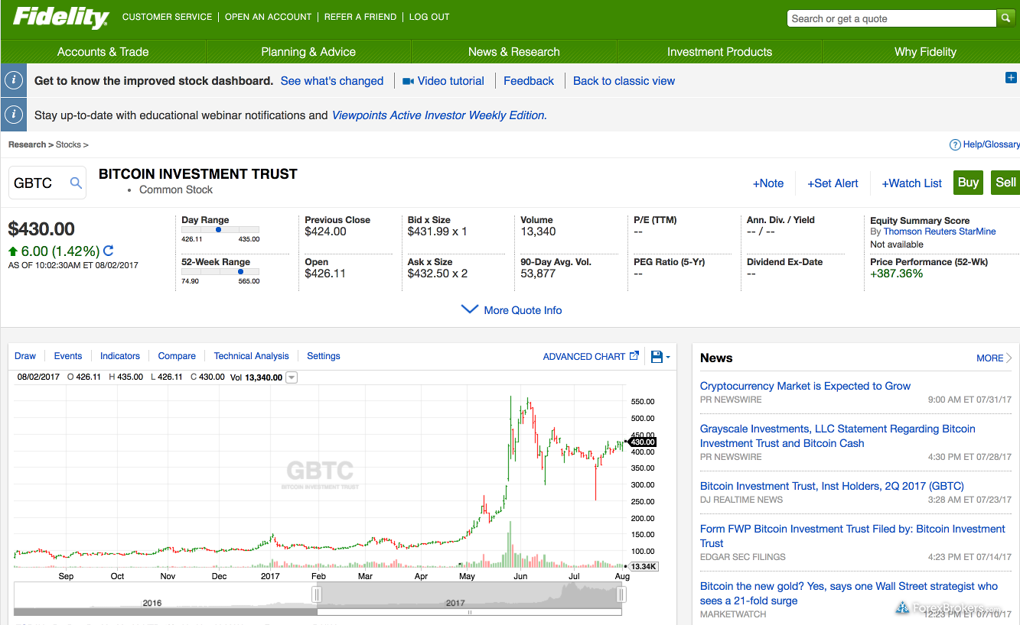The width and height of the screenshot is (1020, 625).
Task: Expand the blue plus box at right
Action: (1011, 78)
